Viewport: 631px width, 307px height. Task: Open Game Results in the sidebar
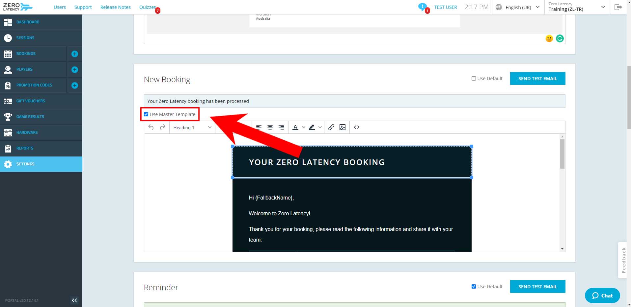(41, 117)
